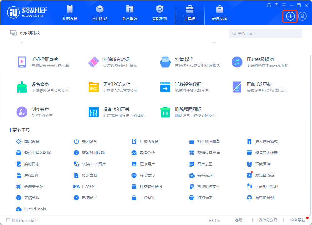
Task: Click the 鹿乡姐妹花 device name
Action: click(x=30, y=33)
